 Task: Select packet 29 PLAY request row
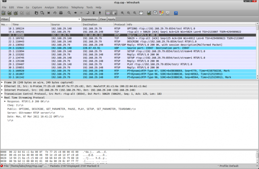coord(128,64)
